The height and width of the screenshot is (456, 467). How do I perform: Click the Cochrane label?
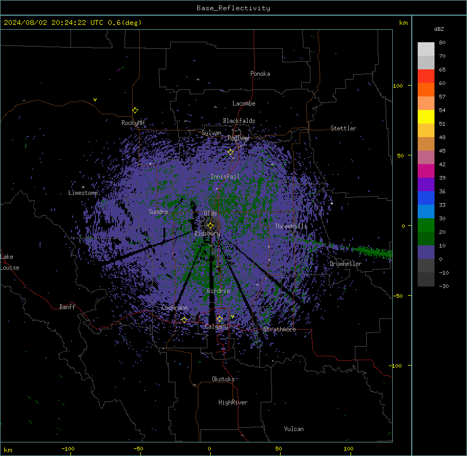pyautogui.click(x=174, y=308)
